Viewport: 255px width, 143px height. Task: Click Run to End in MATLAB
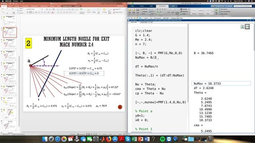pyautogui.click(x=223, y=14)
